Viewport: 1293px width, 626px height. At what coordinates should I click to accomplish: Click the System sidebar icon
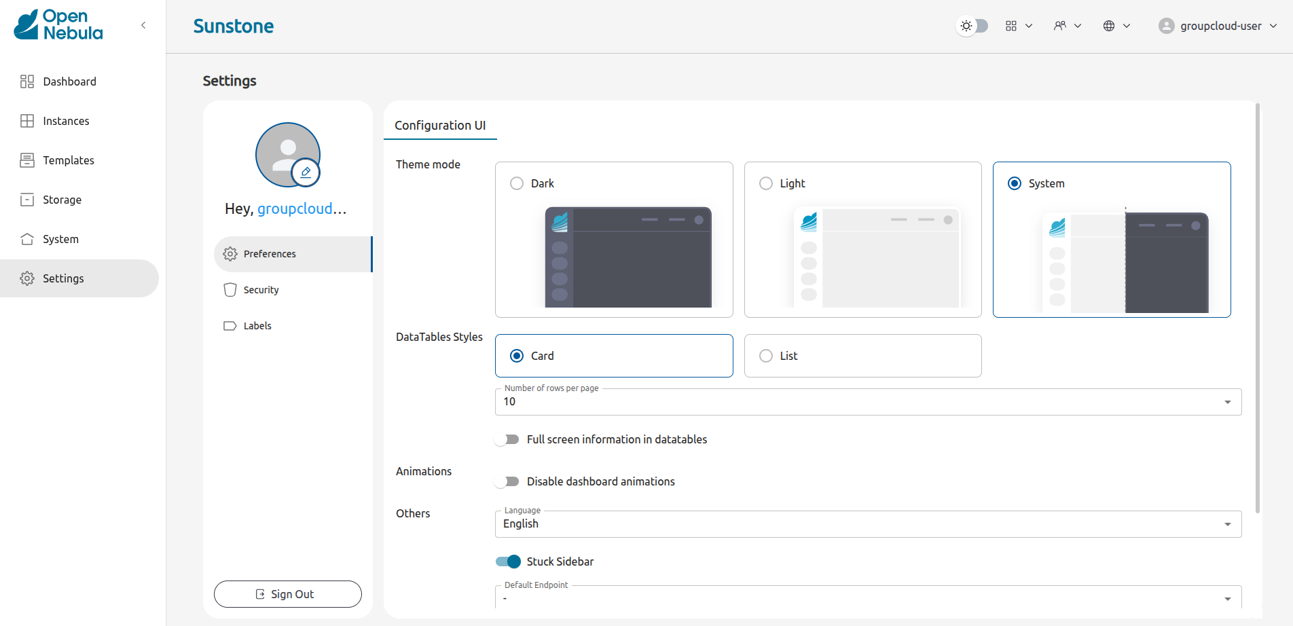(x=27, y=238)
